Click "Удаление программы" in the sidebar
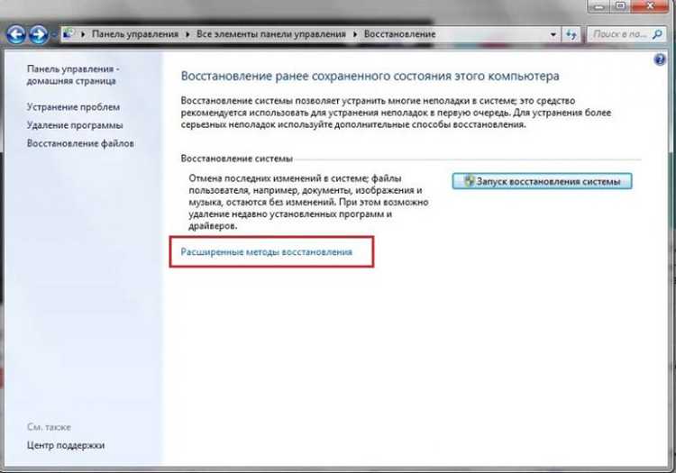The width and height of the screenshot is (676, 473). coord(74,125)
